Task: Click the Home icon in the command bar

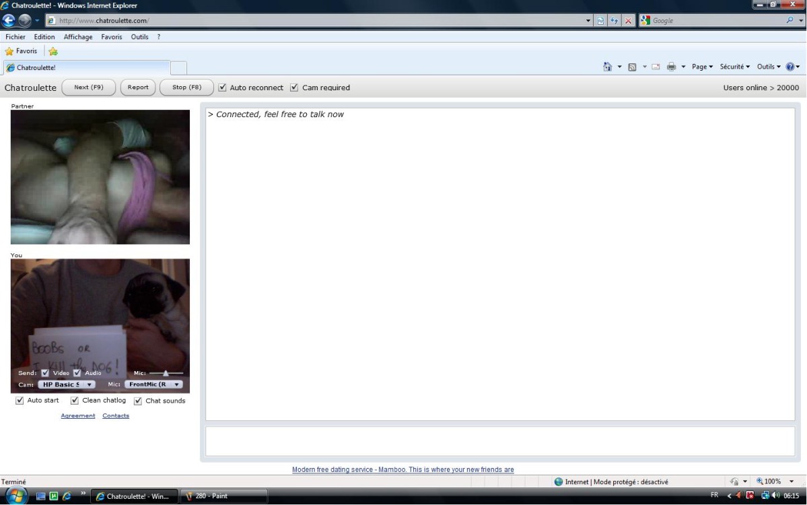Action: click(607, 67)
